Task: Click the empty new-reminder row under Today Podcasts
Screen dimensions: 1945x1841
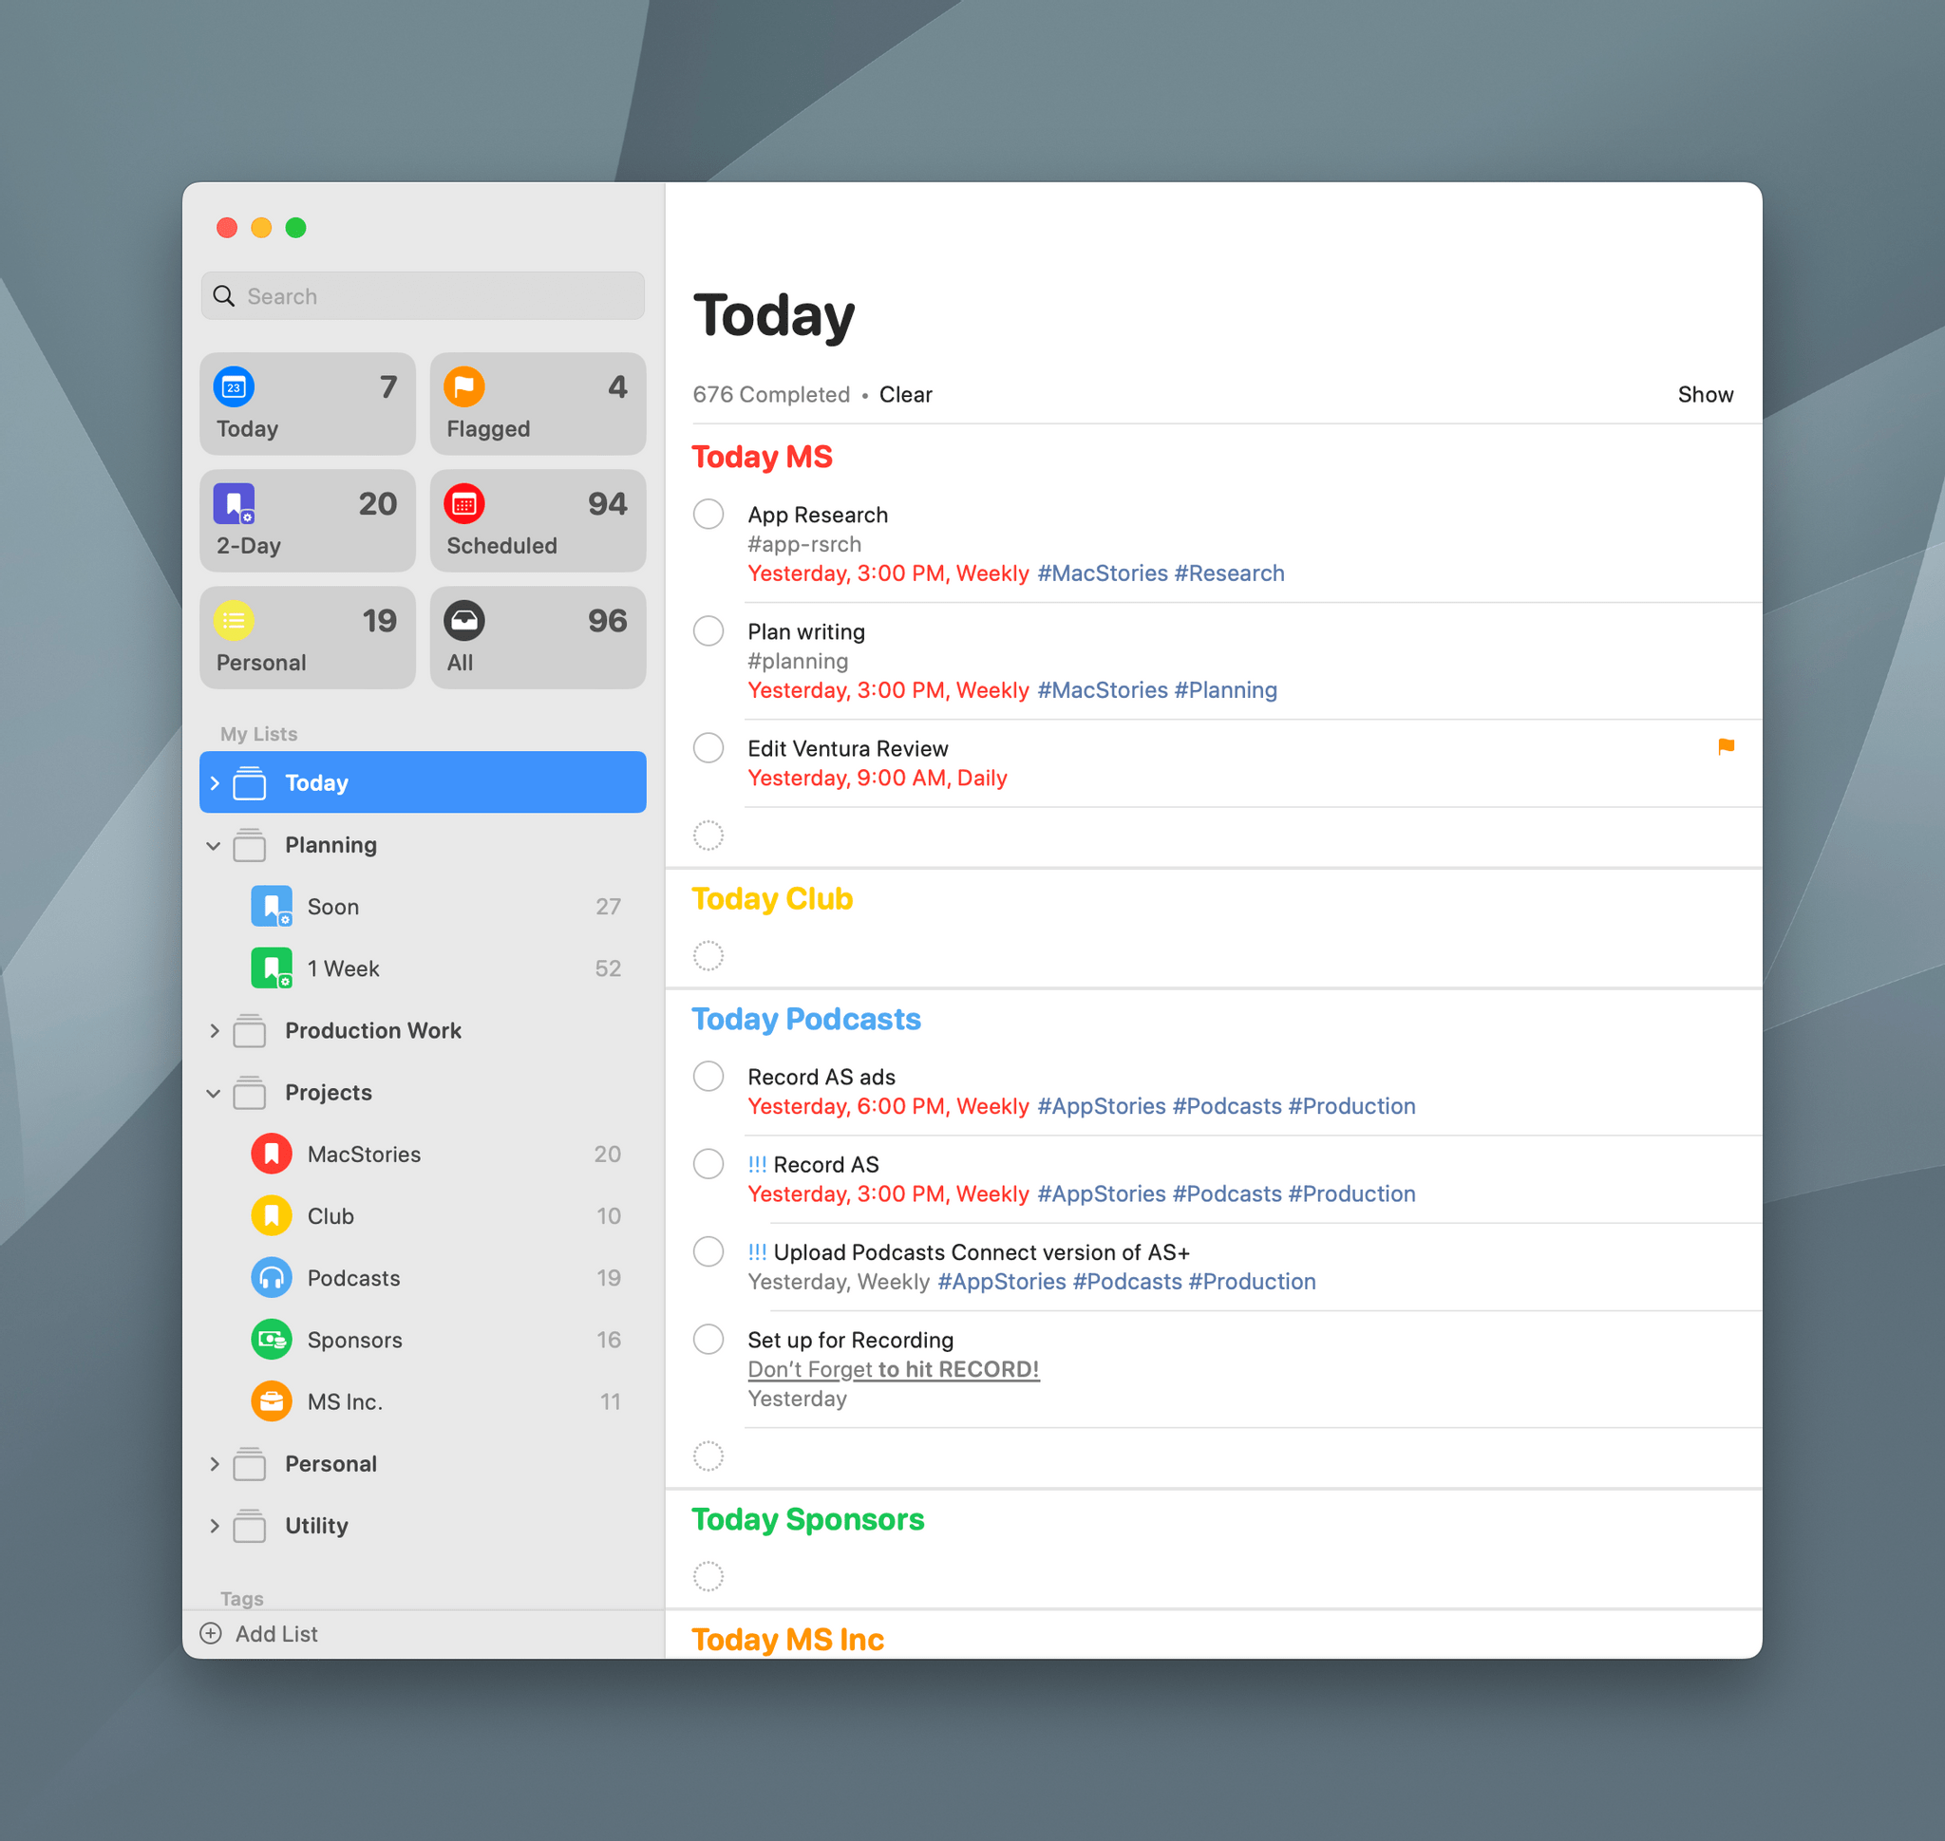Action: [x=1213, y=1456]
